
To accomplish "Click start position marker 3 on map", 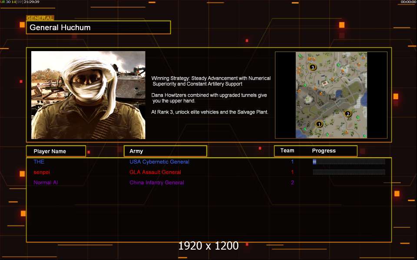I will tap(313, 67).
